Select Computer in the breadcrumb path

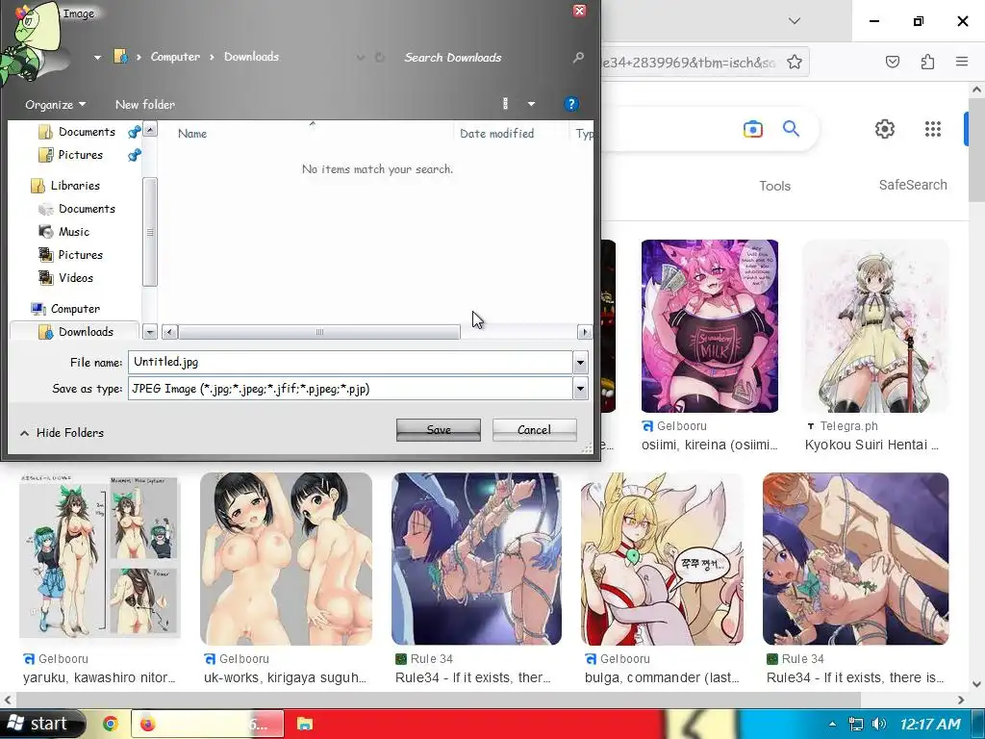point(175,57)
